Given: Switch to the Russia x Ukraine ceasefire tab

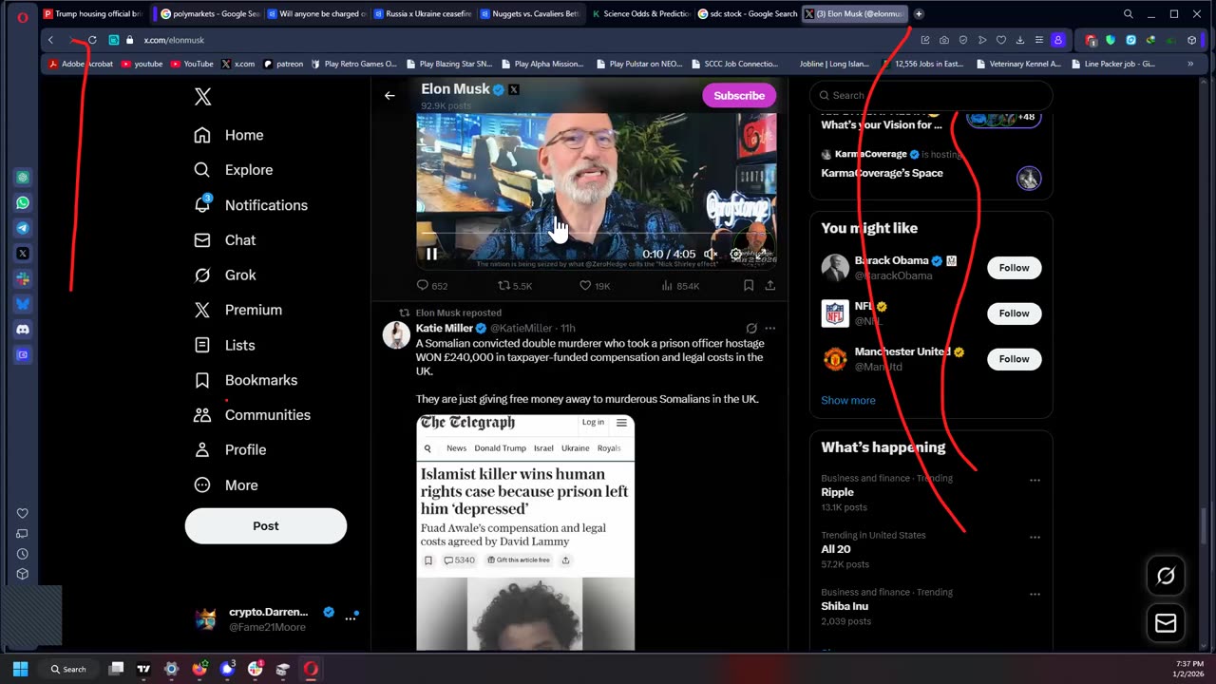Looking at the screenshot, I should (x=423, y=14).
